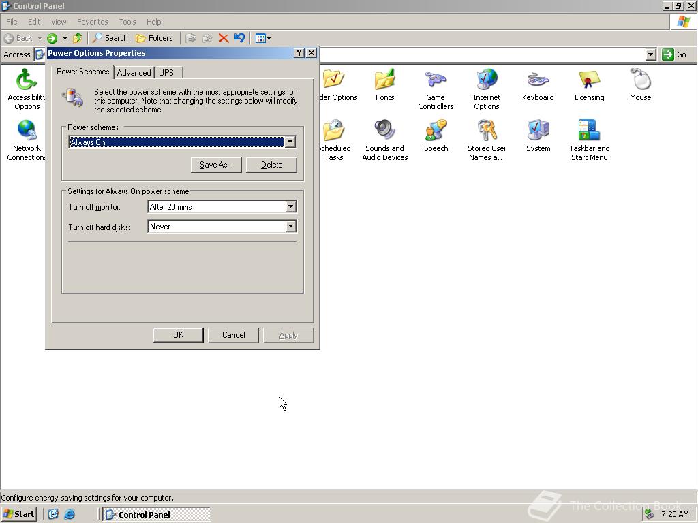Click the red Delete X toolbar icon
The image size is (698, 523).
pyautogui.click(x=224, y=38)
